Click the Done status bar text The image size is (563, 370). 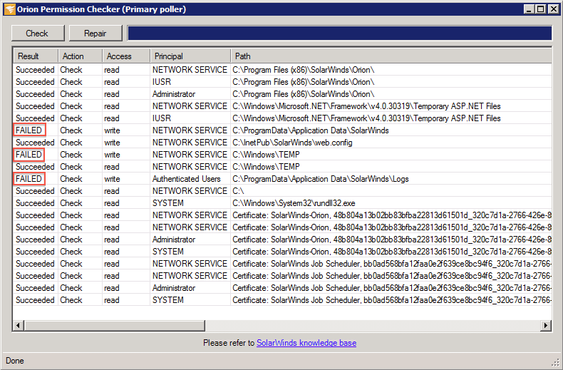click(15, 361)
